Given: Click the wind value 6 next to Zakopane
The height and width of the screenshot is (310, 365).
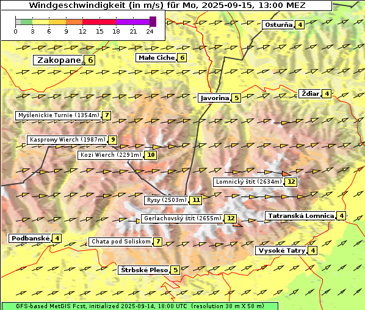Looking at the screenshot, I should tap(90, 60).
